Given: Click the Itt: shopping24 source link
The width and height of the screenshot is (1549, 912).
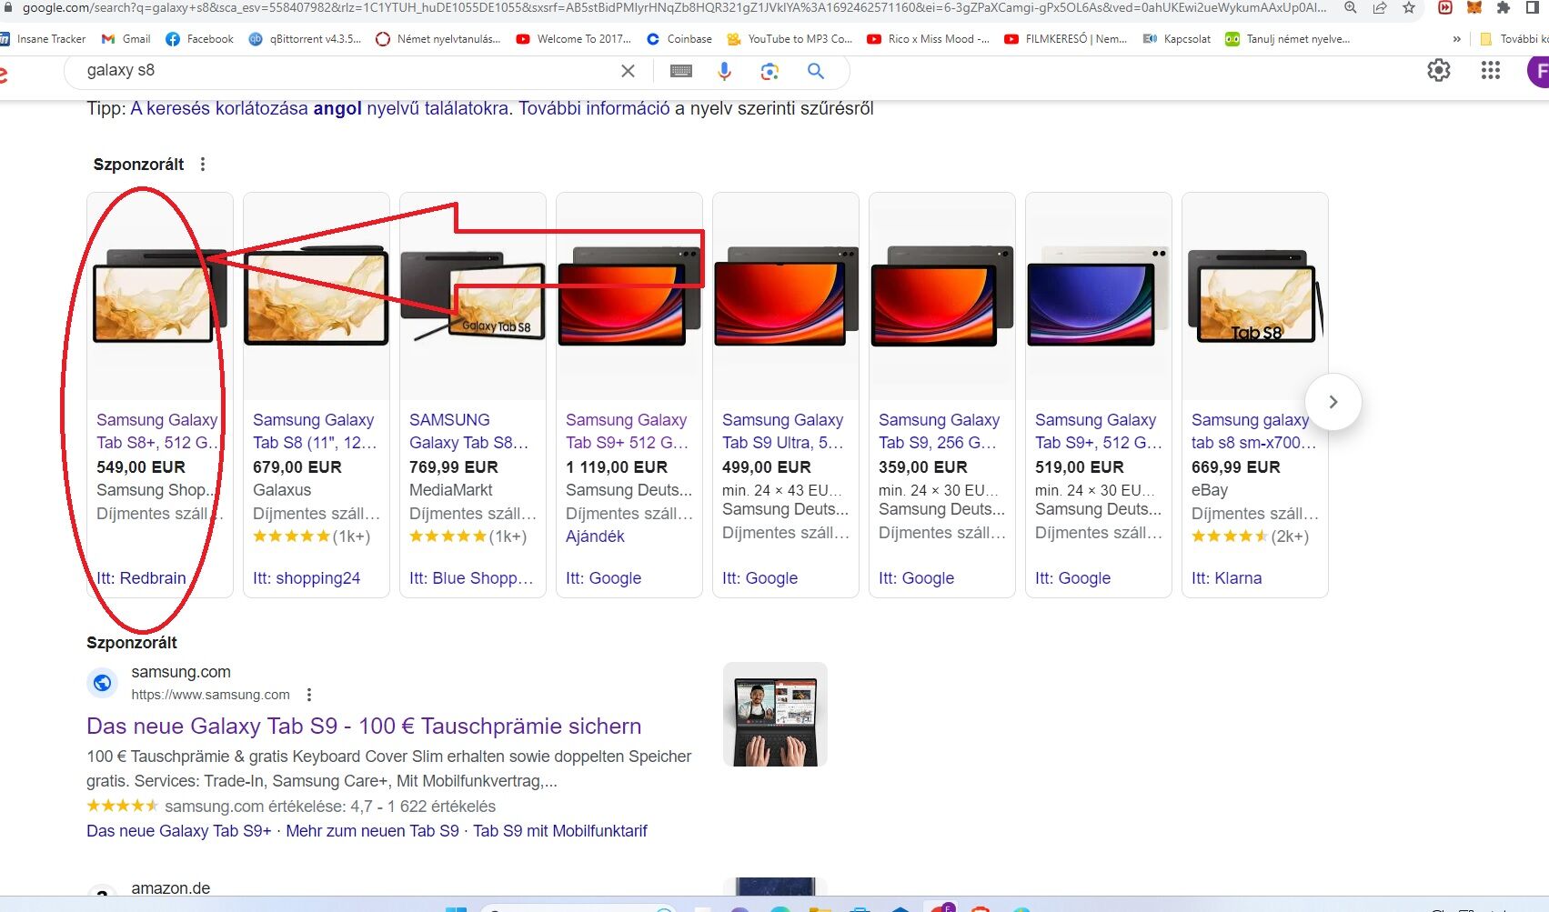Looking at the screenshot, I should pos(307,578).
